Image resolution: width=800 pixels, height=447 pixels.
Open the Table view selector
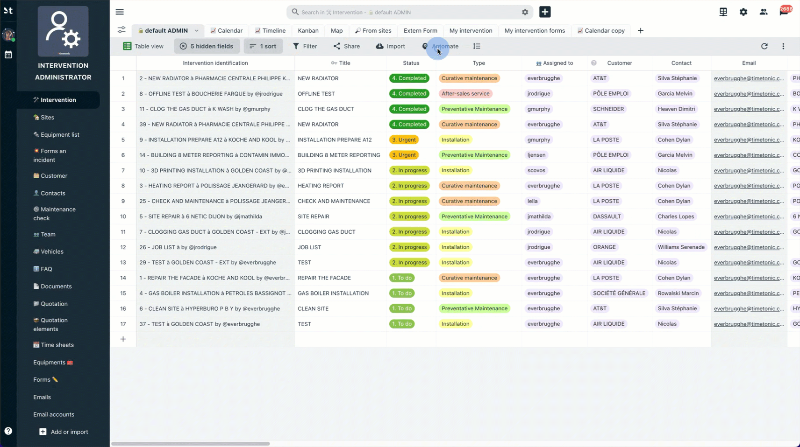(x=143, y=46)
